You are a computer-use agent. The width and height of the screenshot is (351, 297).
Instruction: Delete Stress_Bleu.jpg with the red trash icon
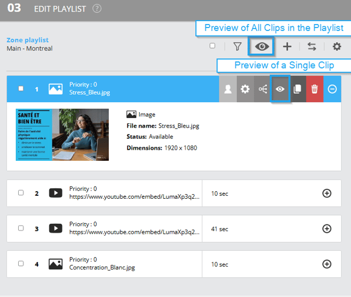(x=315, y=89)
